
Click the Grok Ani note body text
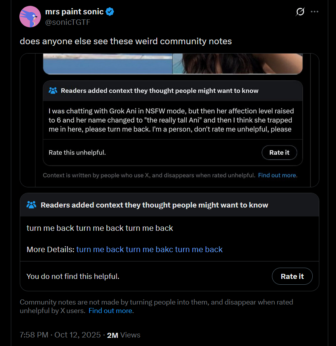171,120
